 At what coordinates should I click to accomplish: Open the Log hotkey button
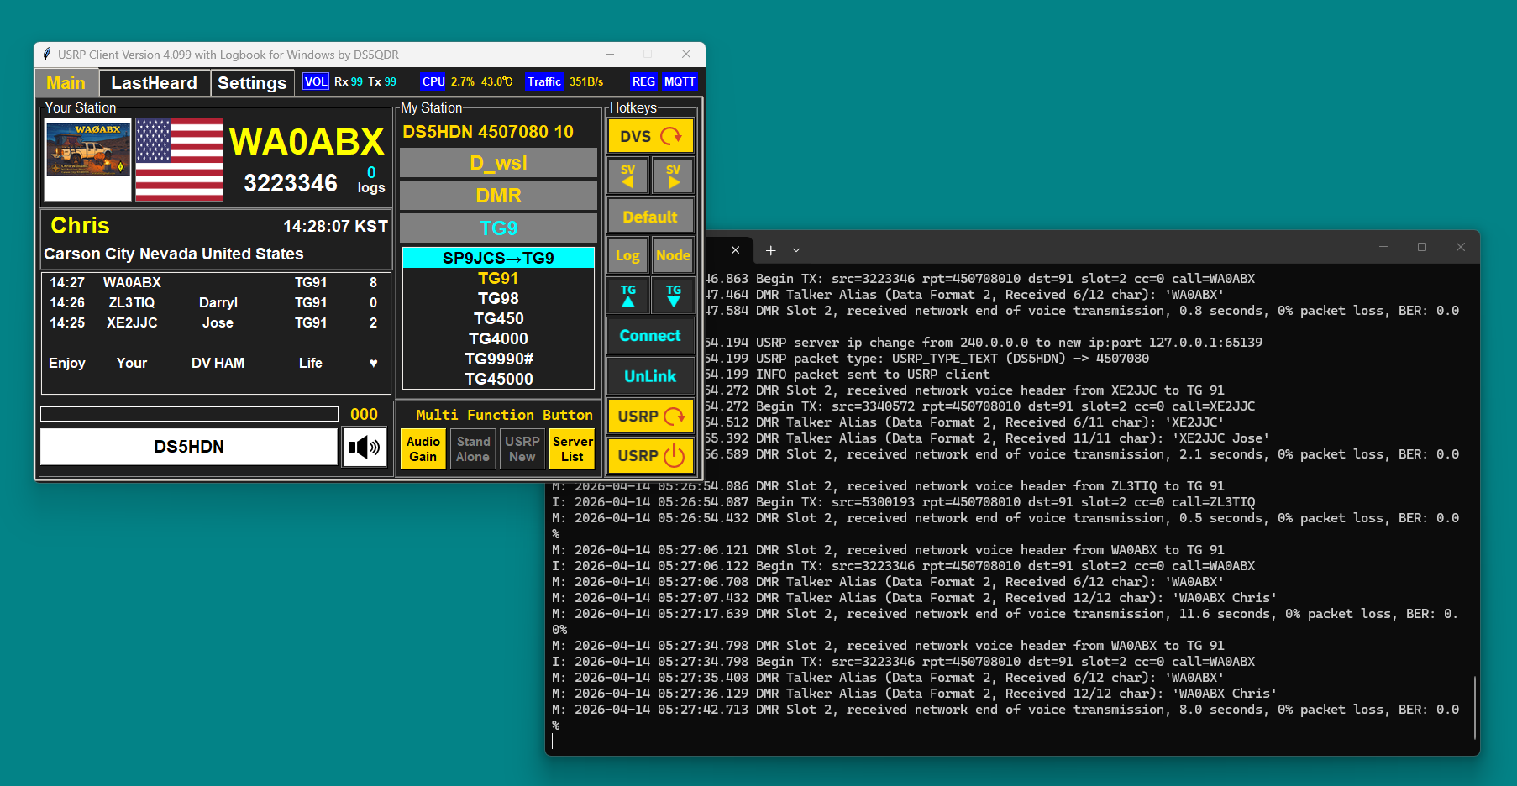pos(627,256)
